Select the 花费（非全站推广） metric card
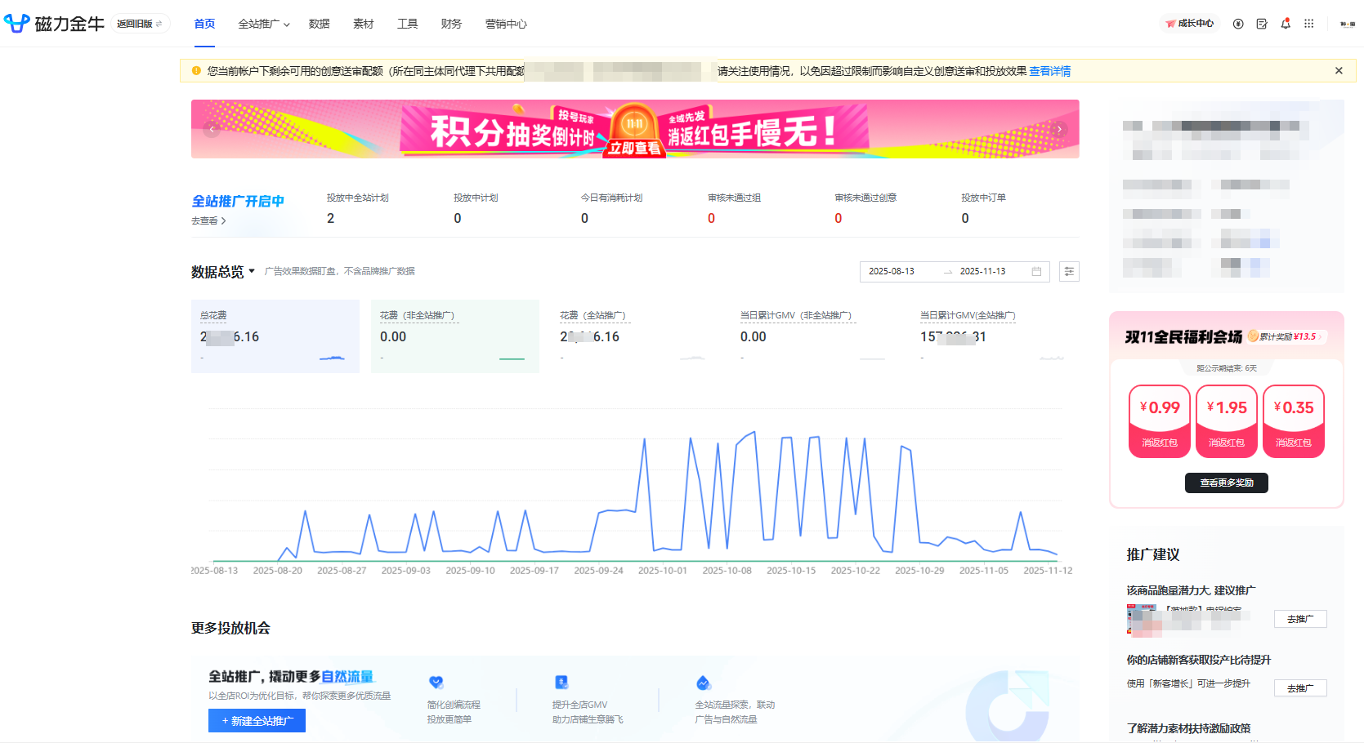This screenshot has width=1364, height=743. point(454,336)
